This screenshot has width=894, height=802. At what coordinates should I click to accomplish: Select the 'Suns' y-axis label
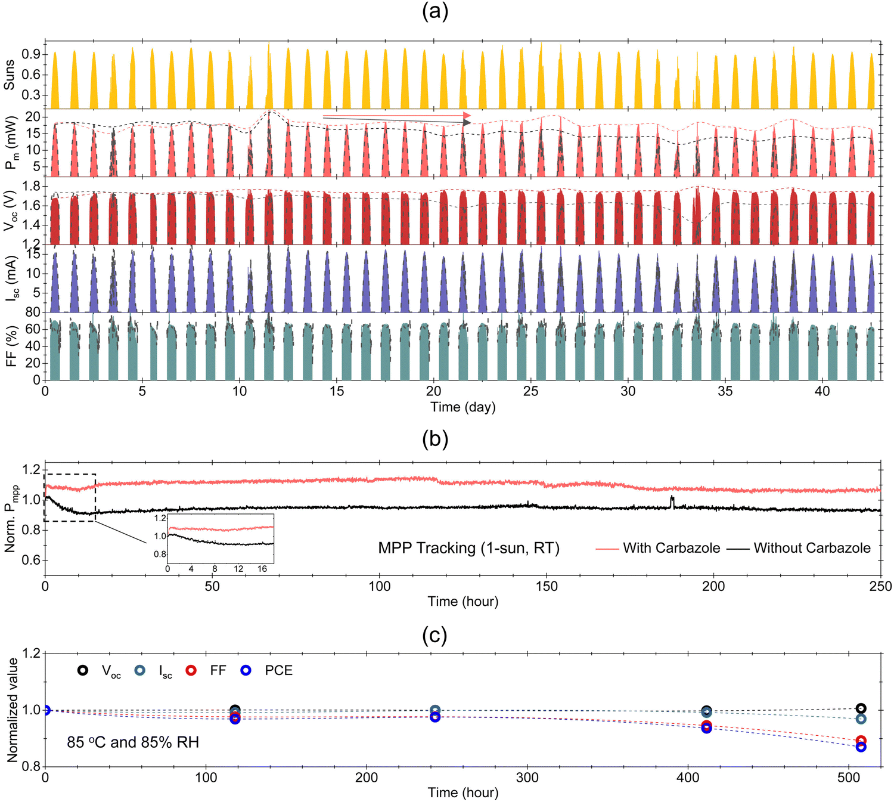10,75
